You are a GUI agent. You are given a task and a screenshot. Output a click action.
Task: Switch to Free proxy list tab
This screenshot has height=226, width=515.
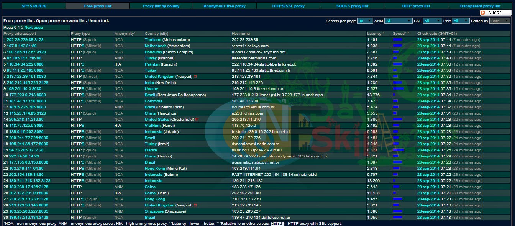click(x=97, y=6)
